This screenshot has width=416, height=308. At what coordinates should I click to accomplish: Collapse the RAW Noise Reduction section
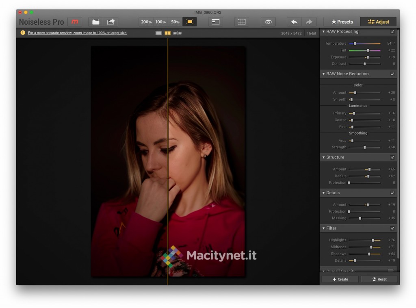[323, 74]
